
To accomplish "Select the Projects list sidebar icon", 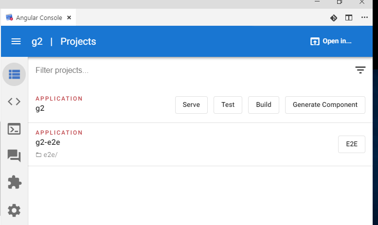I will click(x=14, y=74).
